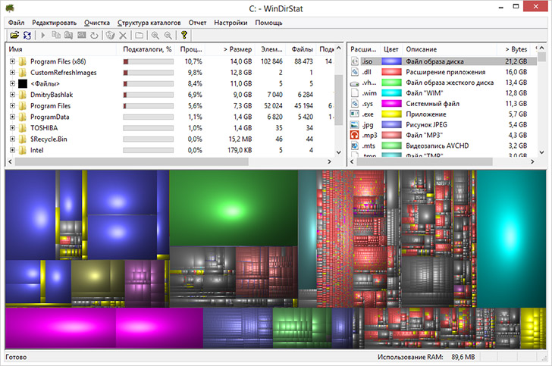Click the yellow Help question mark icon
The width and height of the screenshot is (552, 366).
pos(184,36)
